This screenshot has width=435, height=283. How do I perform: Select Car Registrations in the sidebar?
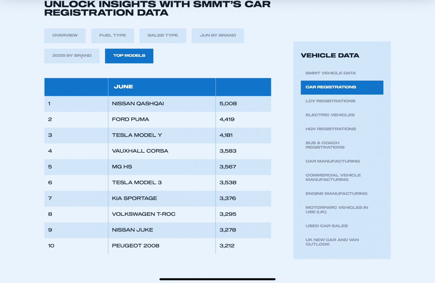[342, 87]
